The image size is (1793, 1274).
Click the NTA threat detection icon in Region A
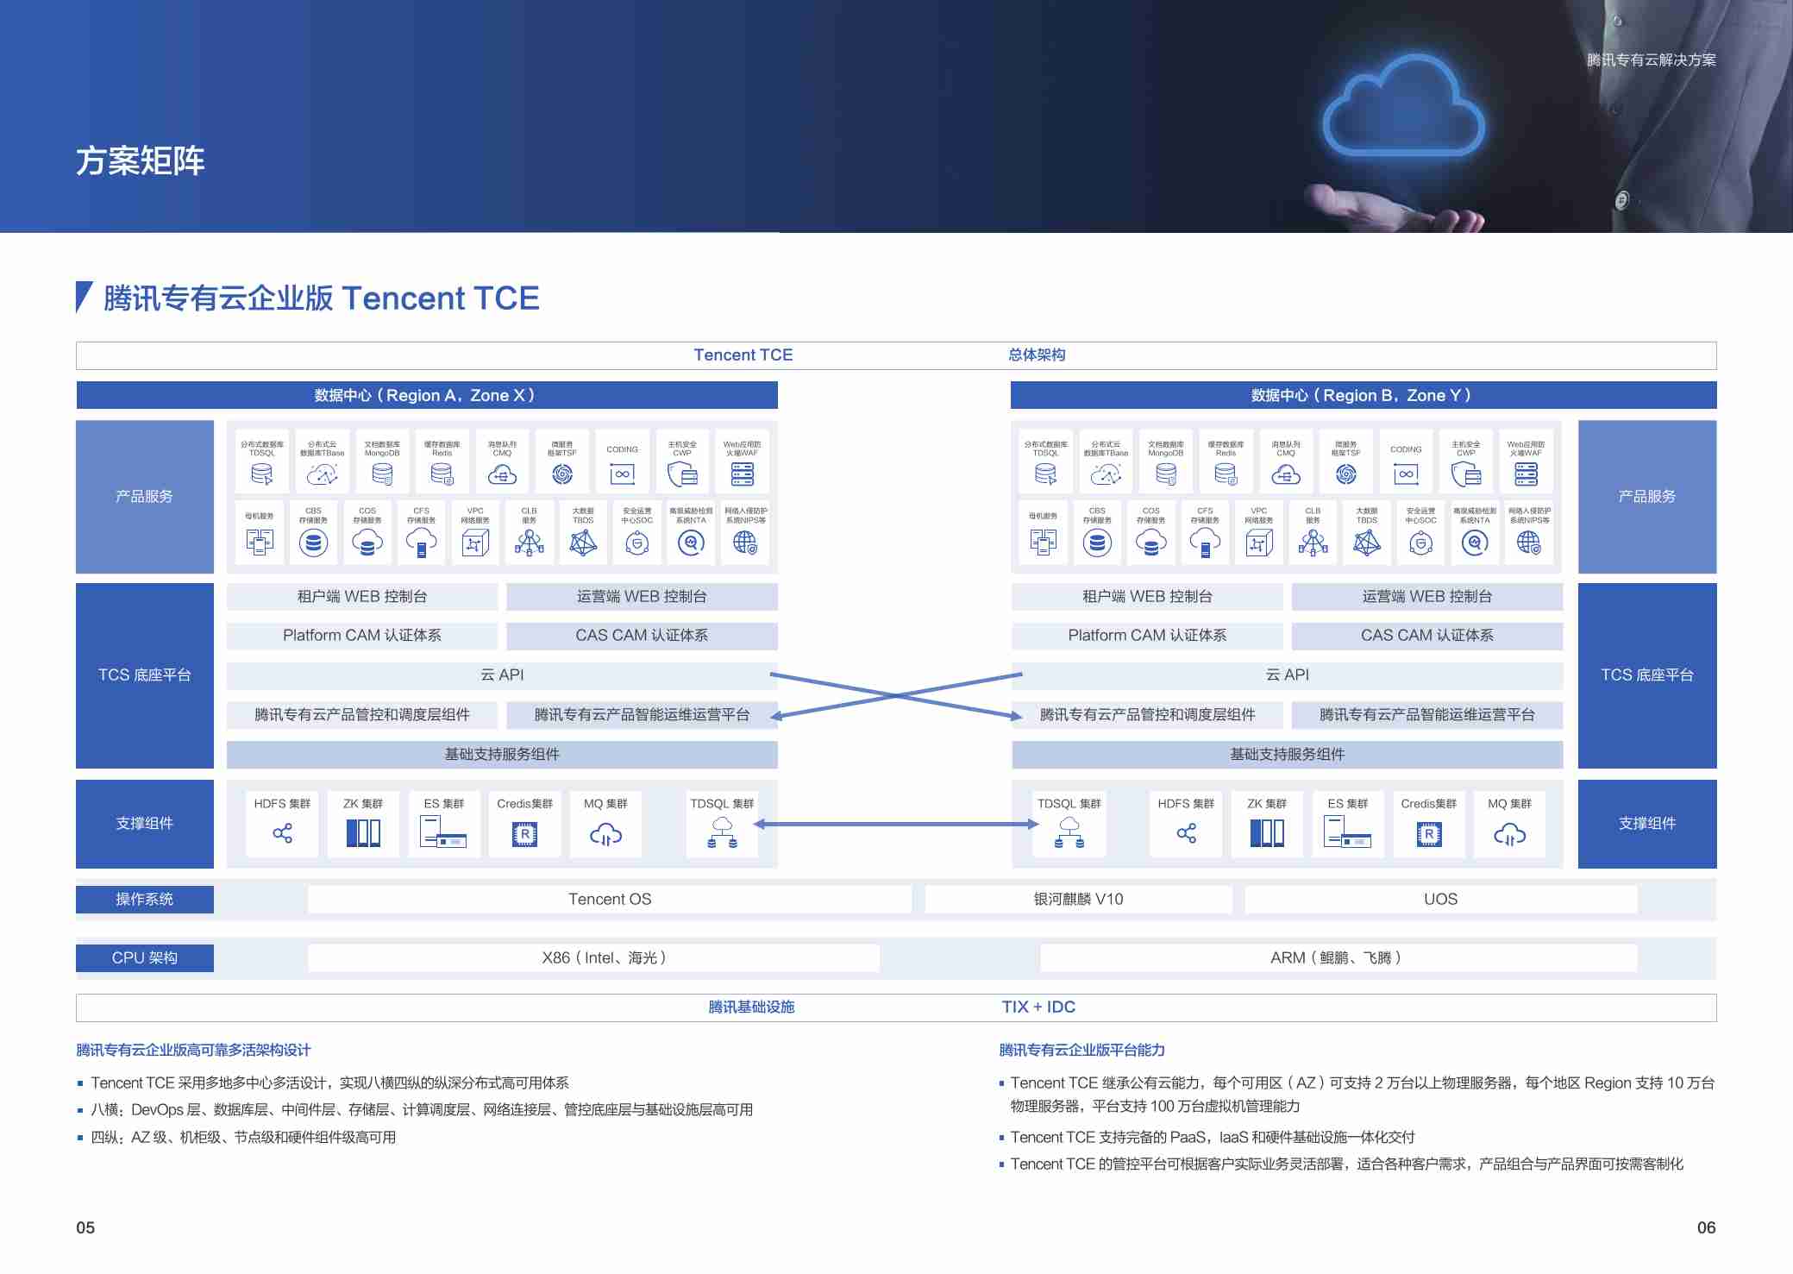pos(692,543)
